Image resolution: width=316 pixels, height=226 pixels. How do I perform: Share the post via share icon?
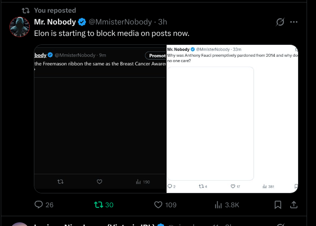coord(293,204)
